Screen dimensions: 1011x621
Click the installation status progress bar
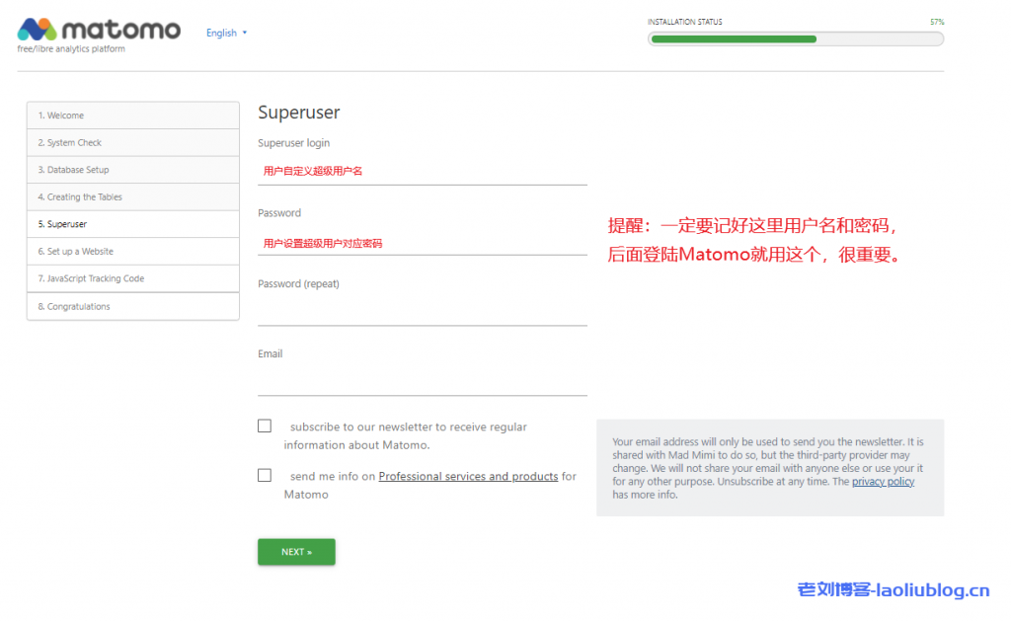[795, 39]
